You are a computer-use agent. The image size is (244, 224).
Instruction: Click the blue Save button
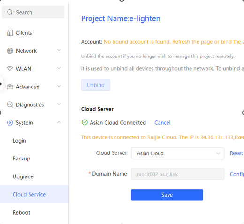(167, 195)
